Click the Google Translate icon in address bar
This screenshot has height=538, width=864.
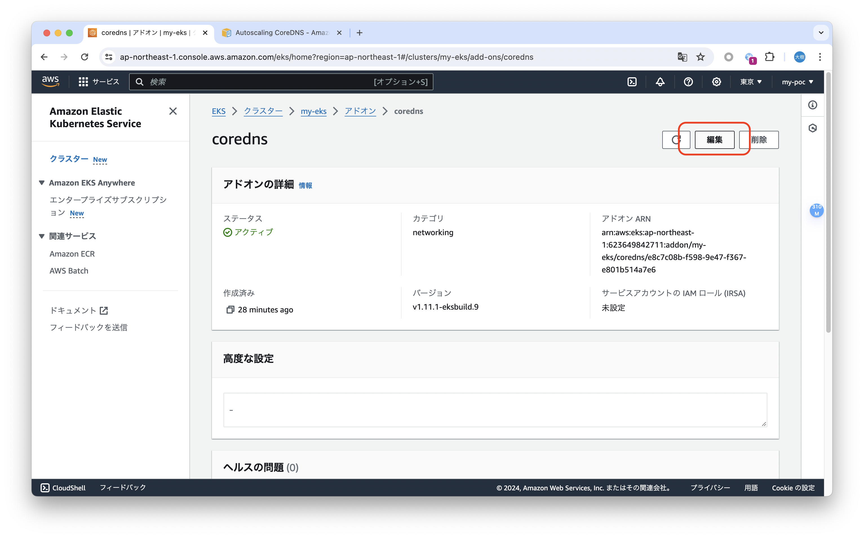pyautogui.click(x=682, y=57)
